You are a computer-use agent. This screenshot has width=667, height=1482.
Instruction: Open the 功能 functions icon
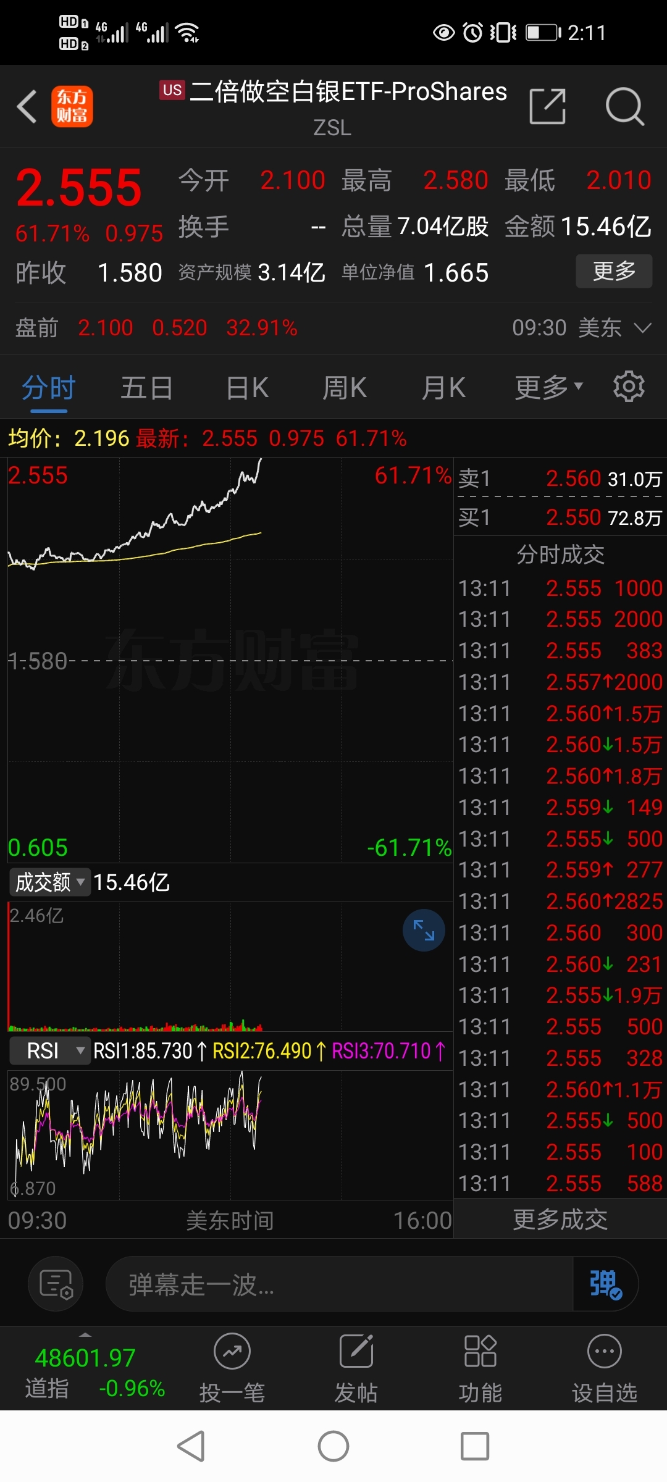click(480, 1368)
